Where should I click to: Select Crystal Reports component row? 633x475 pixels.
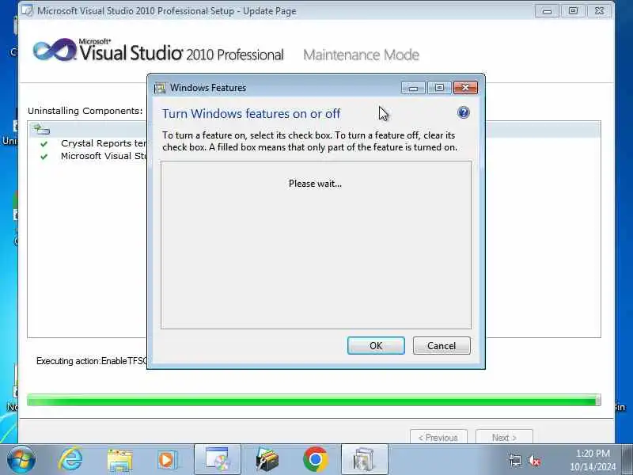104,143
